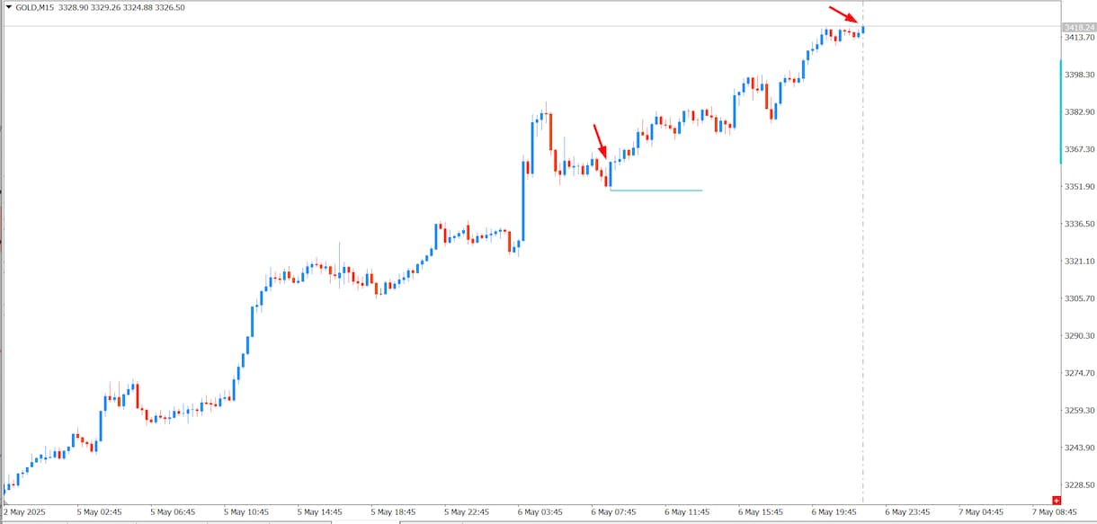Click the 6 May 03:45 time label
This screenshot has height=524, width=1097.
coord(540,512)
